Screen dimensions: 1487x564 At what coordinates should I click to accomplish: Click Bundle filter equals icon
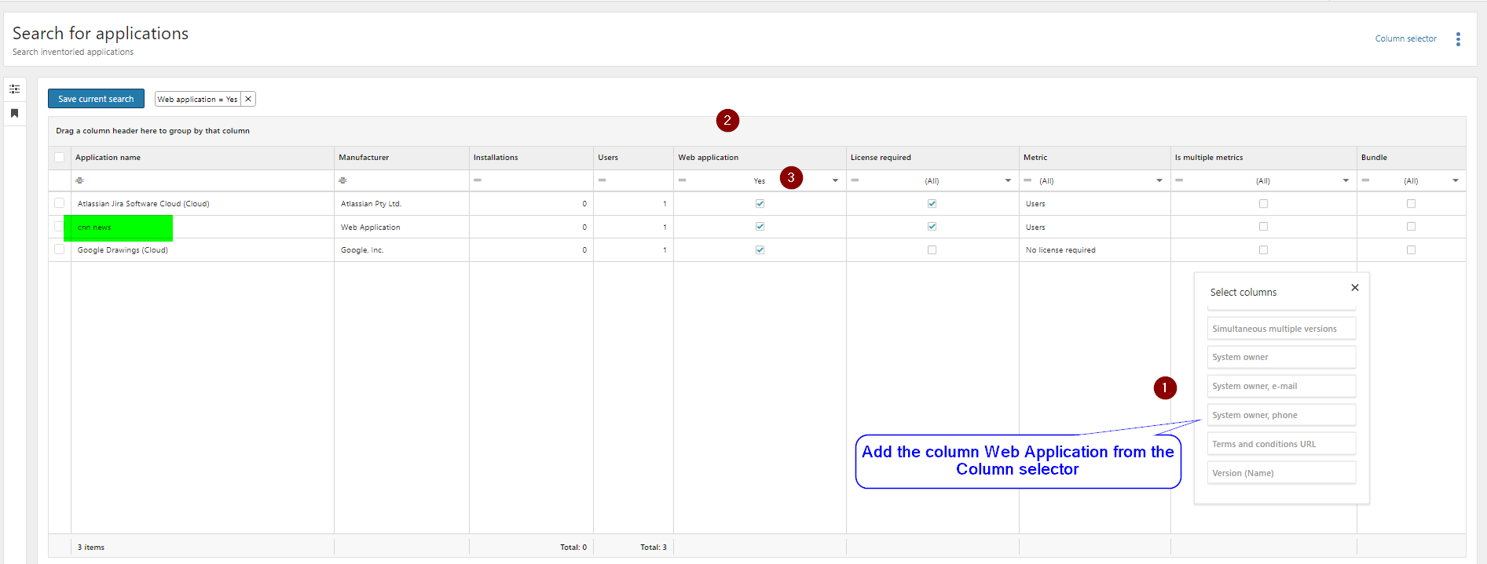coord(1365,180)
